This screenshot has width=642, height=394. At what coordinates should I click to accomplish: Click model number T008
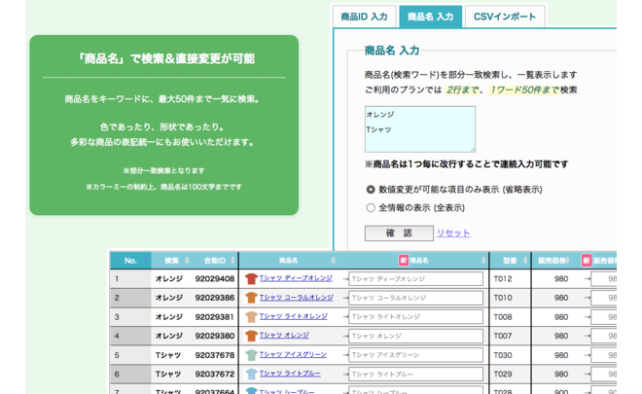(x=502, y=317)
